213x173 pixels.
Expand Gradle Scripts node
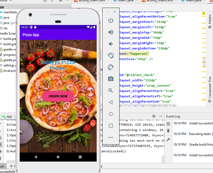[8, 33]
